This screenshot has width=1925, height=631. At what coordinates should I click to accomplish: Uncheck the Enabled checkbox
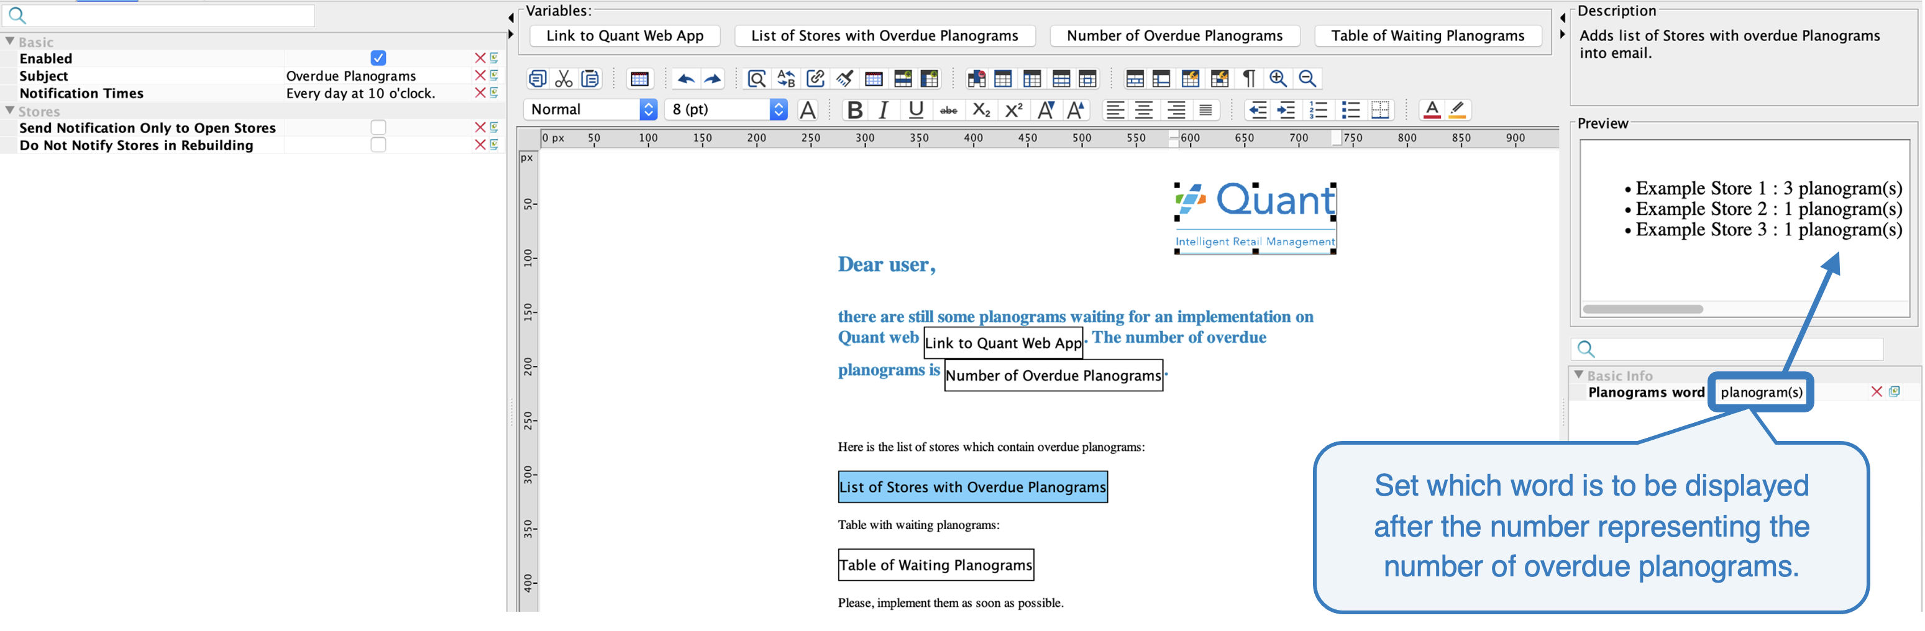[x=378, y=58]
